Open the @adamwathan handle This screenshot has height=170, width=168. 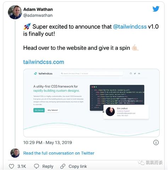point(38,15)
